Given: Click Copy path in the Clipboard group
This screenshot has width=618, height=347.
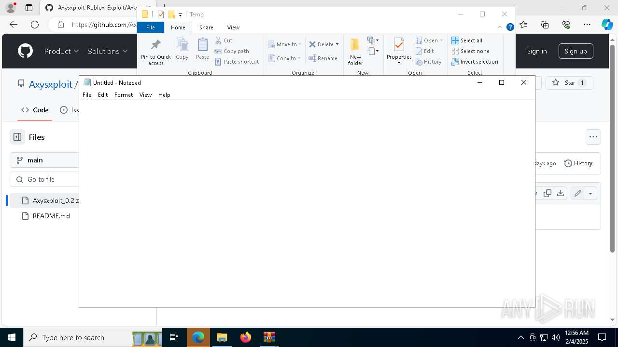Looking at the screenshot, I should (232, 51).
